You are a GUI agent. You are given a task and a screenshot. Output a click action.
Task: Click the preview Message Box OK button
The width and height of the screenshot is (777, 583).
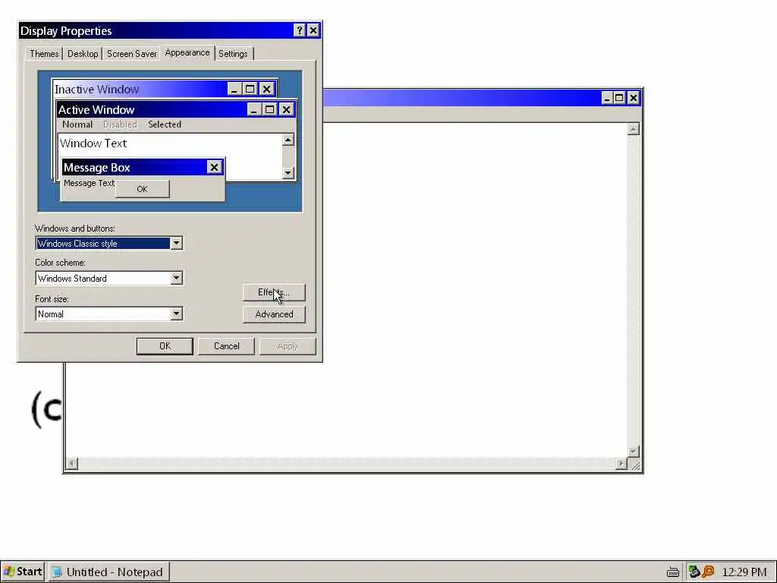click(x=142, y=189)
